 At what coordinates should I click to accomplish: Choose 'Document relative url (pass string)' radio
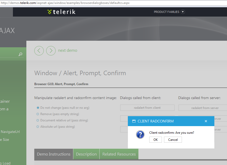(38, 120)
